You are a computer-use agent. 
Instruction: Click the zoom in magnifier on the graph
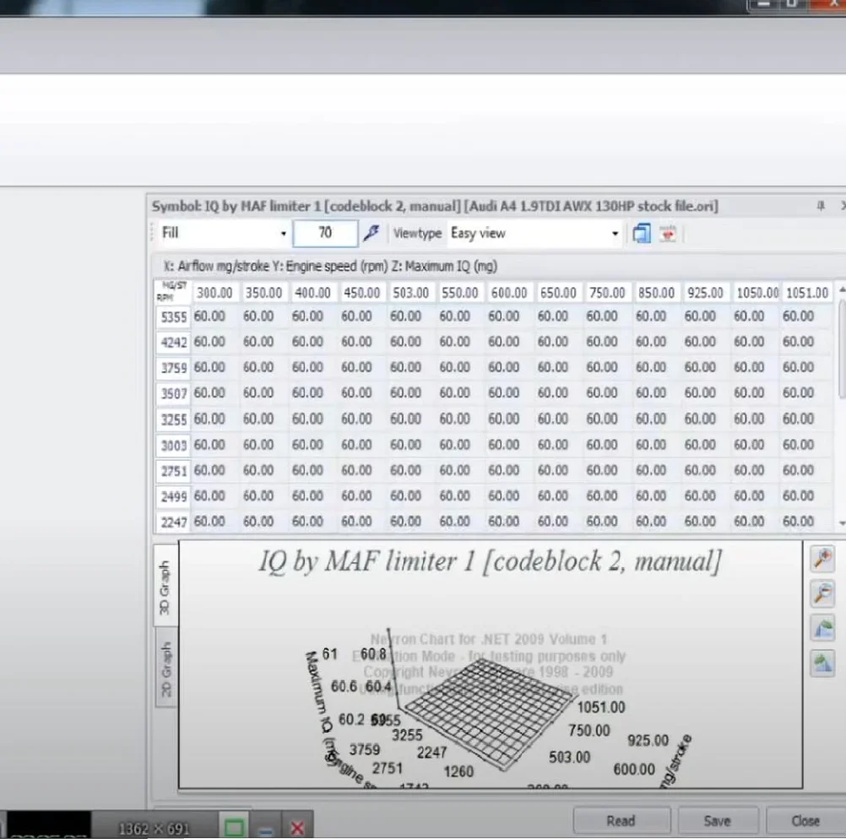tap(822, 559)
